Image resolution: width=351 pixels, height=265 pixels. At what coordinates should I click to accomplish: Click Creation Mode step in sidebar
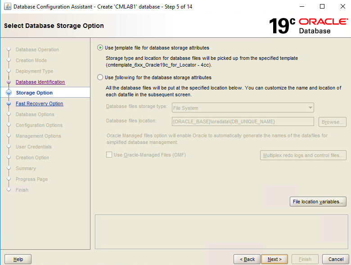(31, 60)
